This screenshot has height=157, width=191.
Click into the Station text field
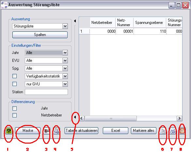pyautogui.click(x=46, y=92)
